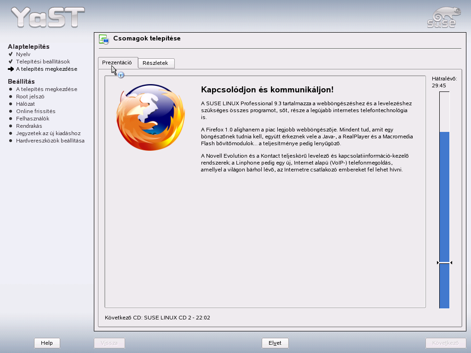The image size is (471, 353).
Task: Select the Prezentáció tab
Action: pyautogui.click(x=118, y=63)
